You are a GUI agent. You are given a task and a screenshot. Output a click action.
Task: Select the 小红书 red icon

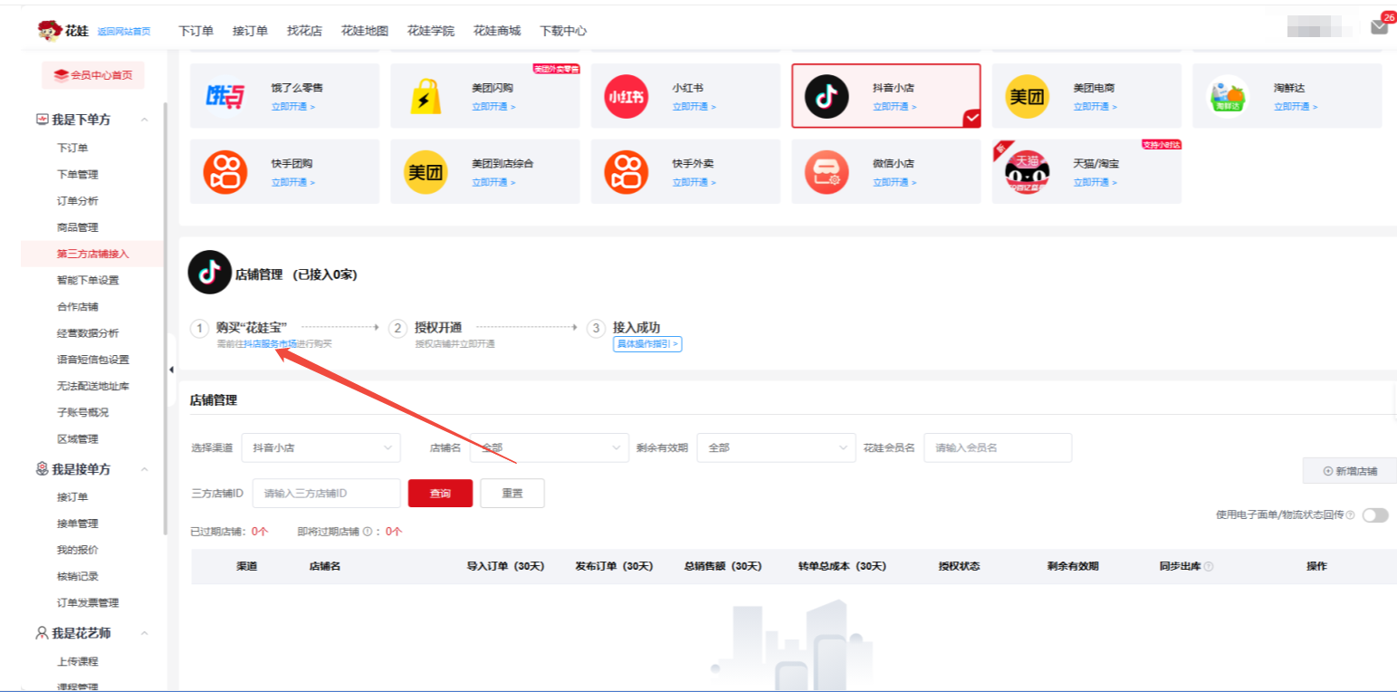click(626, 96)
